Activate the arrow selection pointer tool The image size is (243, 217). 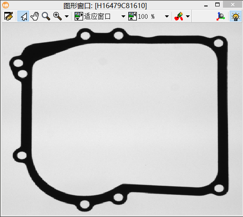[x=23, y=16]
